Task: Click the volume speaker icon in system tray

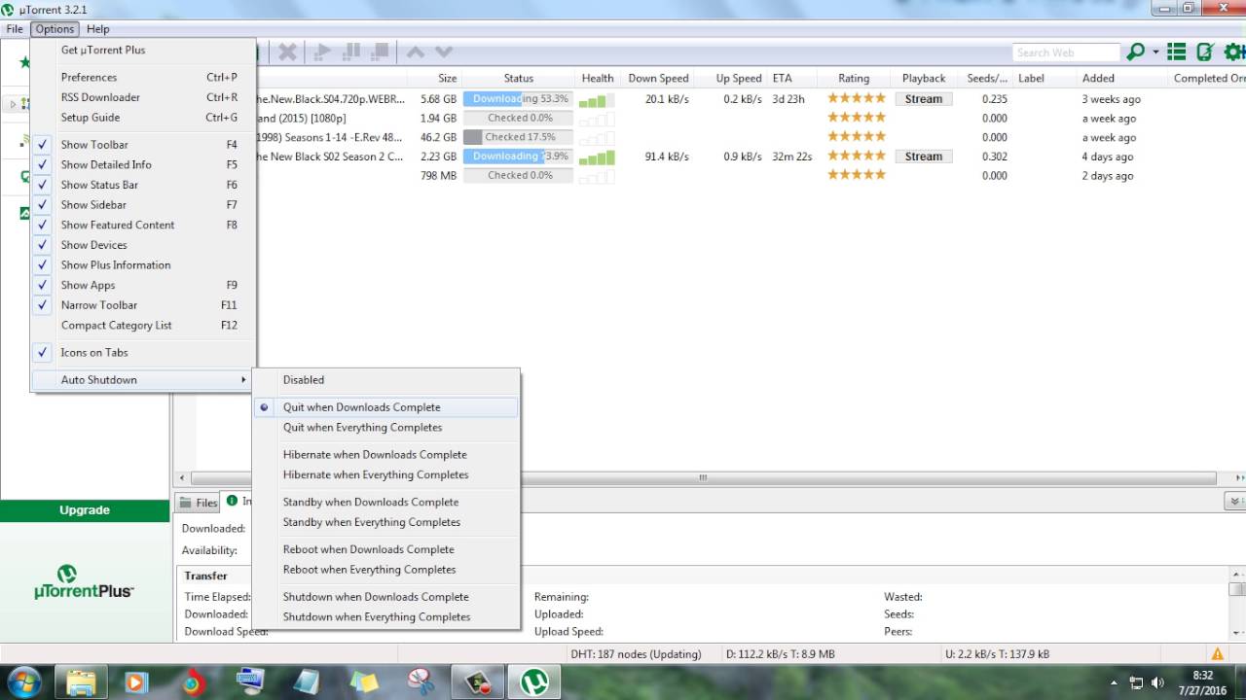Action: point(1158,682)
